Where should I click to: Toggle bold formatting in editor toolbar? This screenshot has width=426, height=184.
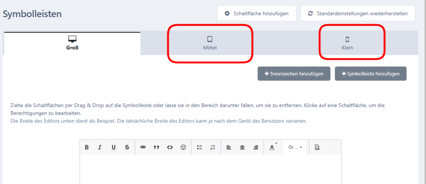pos(87,147)
